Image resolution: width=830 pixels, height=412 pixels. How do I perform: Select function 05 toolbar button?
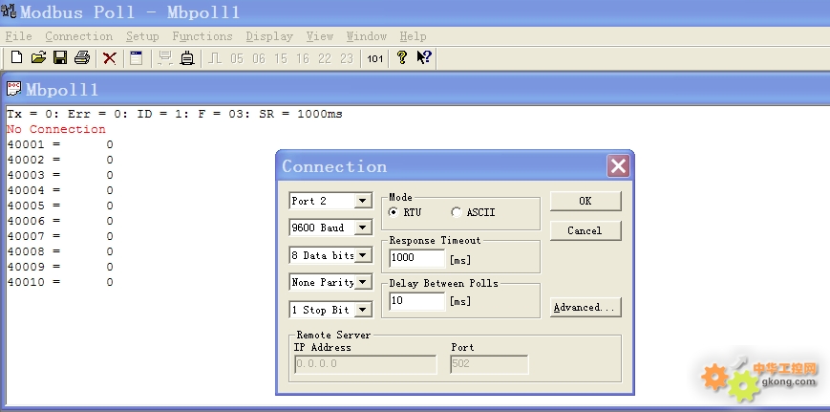(x=237, y=58)
